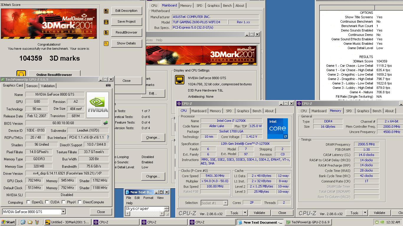Click the Edit Description pencil icon
This screenshot has height=226, width=403.
[106, 11]
